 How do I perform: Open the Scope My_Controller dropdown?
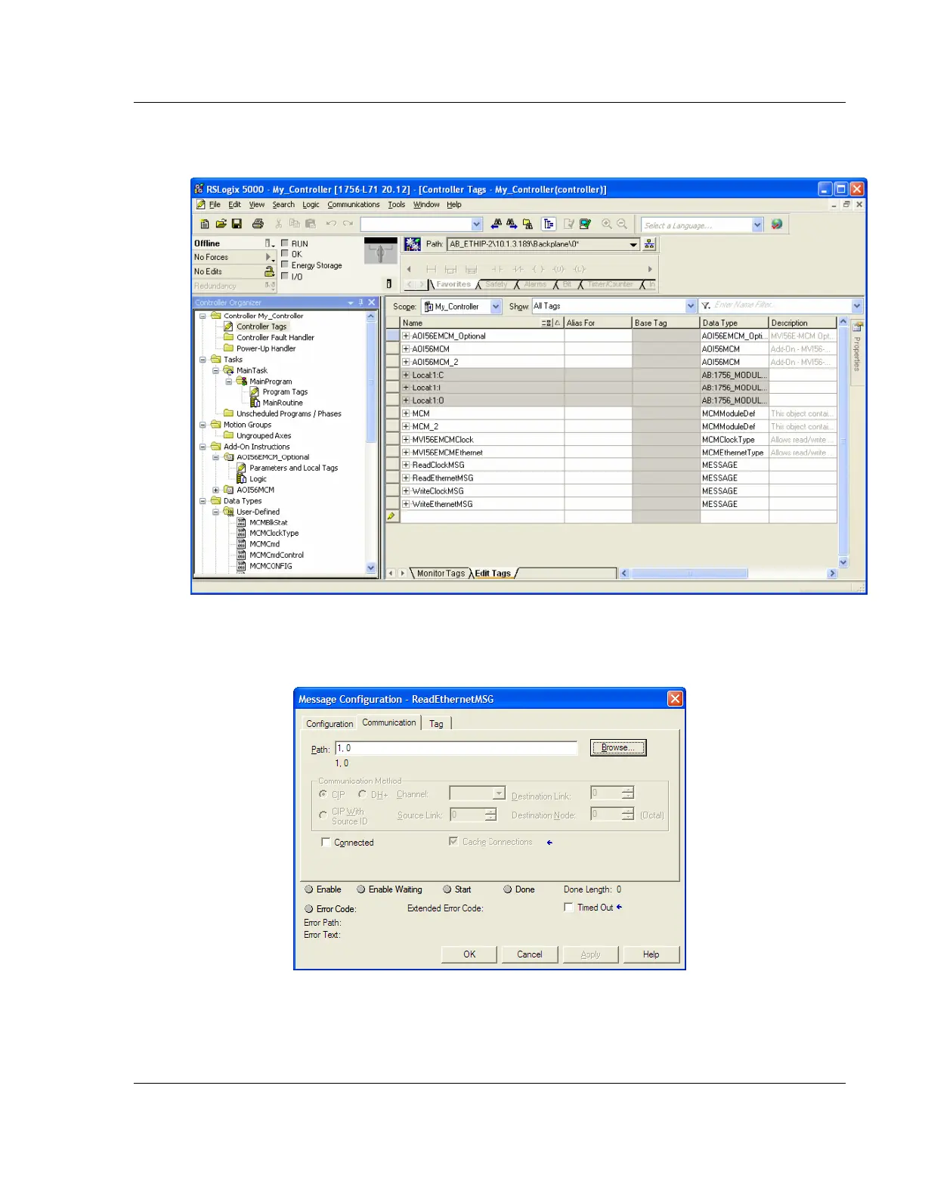coord(496,306)
